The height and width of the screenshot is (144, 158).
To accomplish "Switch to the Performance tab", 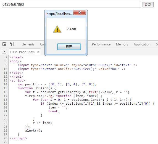I will click(101, 44).
